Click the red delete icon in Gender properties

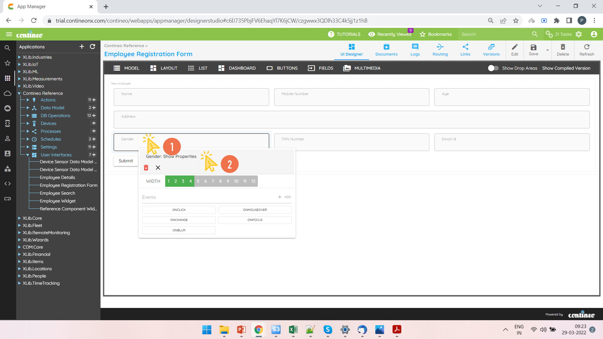(x=146, y=168)
